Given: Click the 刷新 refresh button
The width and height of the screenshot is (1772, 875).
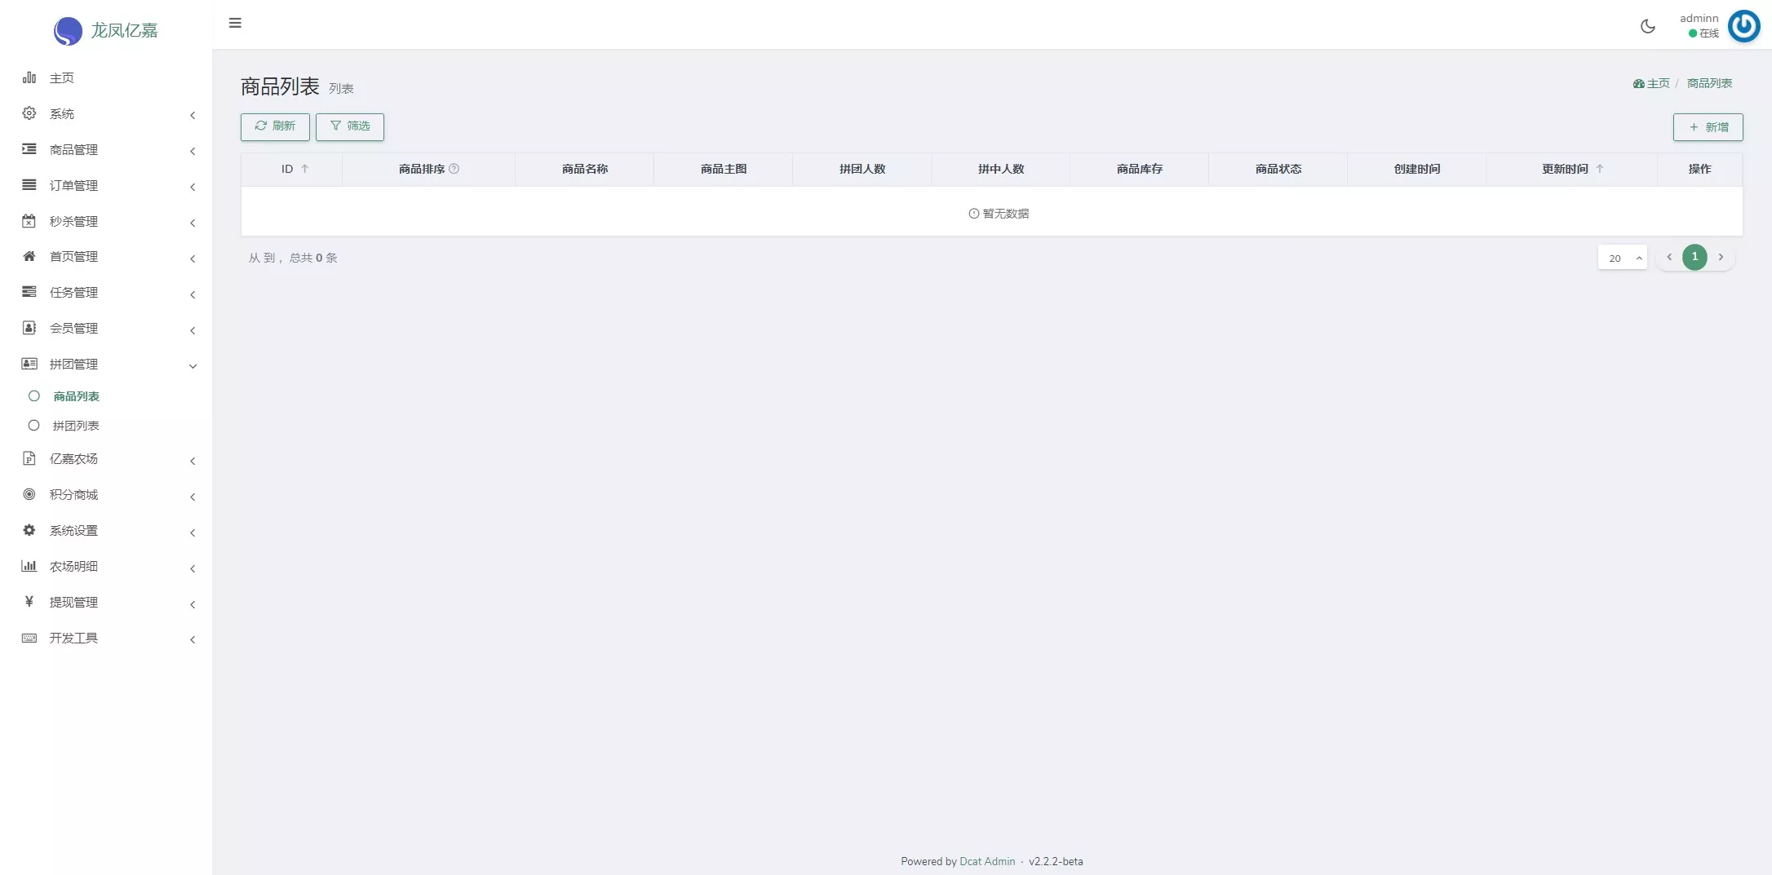Looking at the screenshot, I should coord(275,126).
